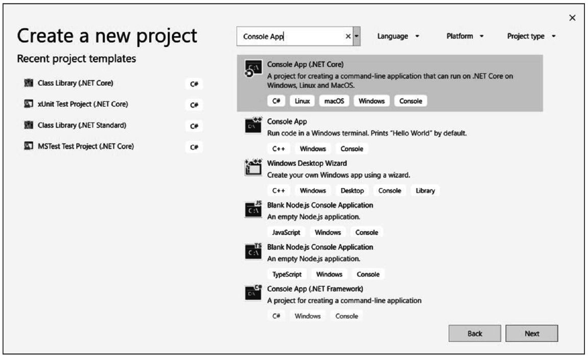
Task: Open the search box history dropdown arrow
Action: (x=357, y=37)
